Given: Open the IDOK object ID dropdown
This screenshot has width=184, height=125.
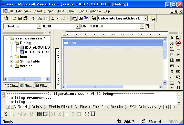Looking at the screenshot, I should 78,26.
